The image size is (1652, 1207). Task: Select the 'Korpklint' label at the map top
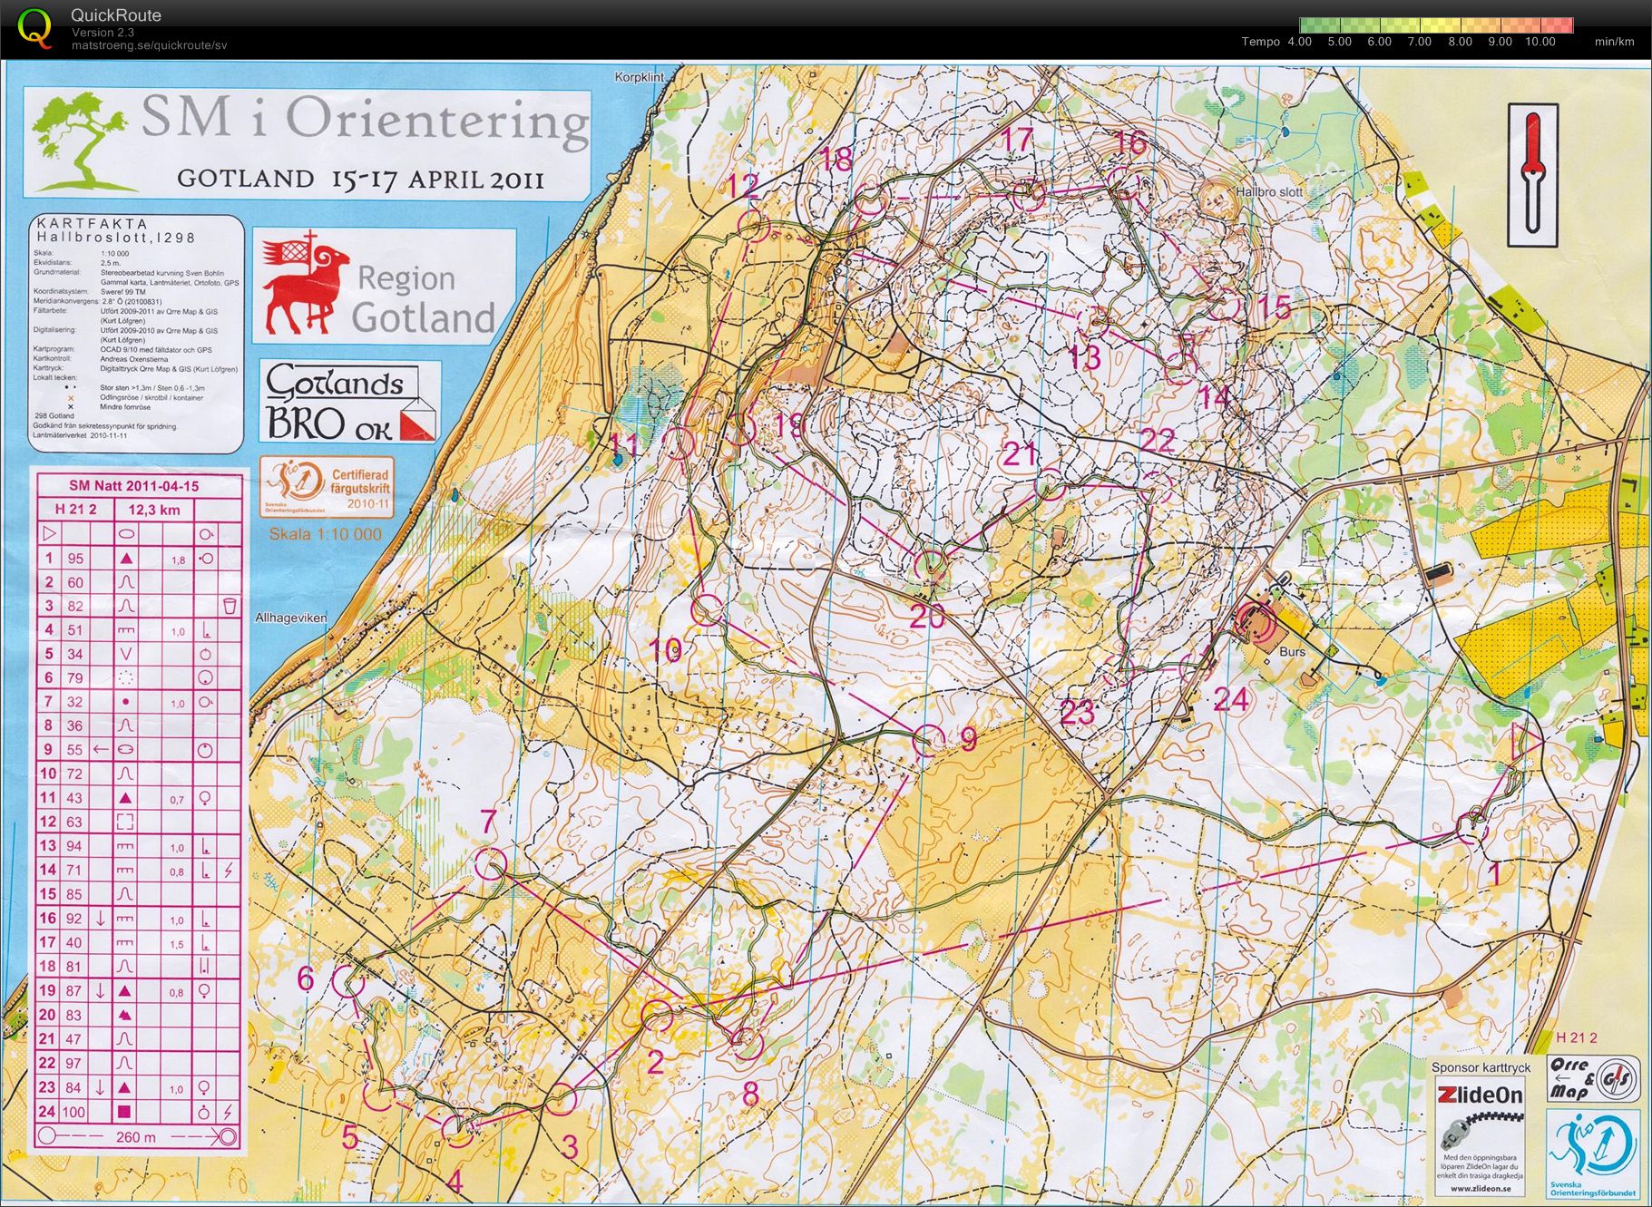(640, 77)
